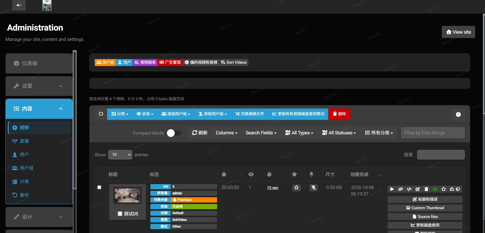Click the trash icon in the video row
This screenshot has width=485, height=233.
[426, 189]
